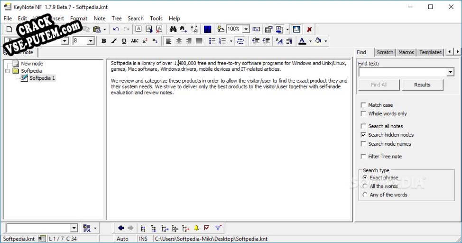
Task: Click the New file icon
Action: [x=9, y=29]
